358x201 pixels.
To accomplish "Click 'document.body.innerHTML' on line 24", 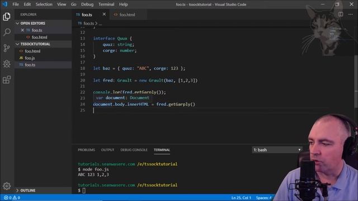I will coord(121,104).
